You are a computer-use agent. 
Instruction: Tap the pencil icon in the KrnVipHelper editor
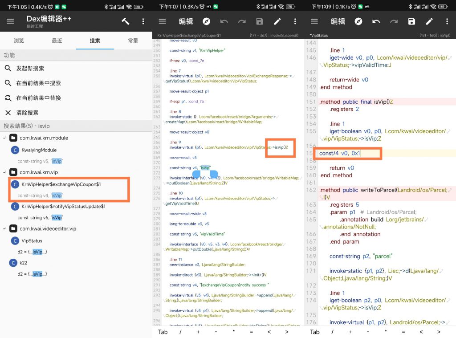click(x=277, y=21)
